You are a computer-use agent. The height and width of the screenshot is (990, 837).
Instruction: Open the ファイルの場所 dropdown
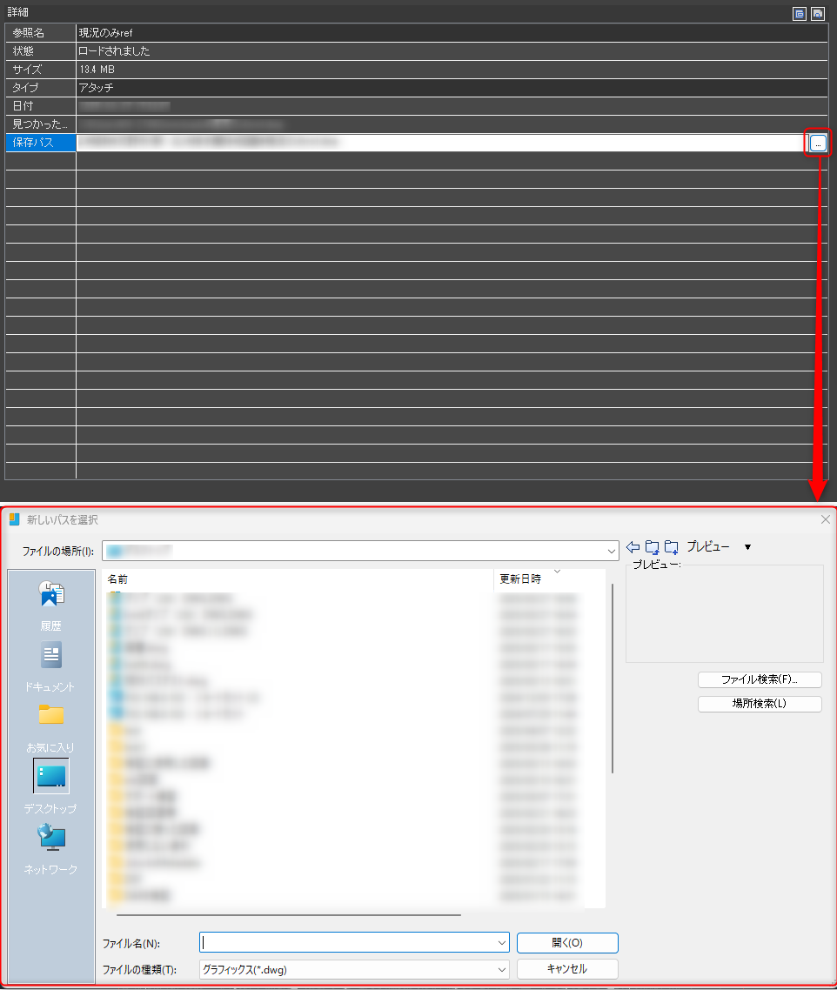point(611,551)
